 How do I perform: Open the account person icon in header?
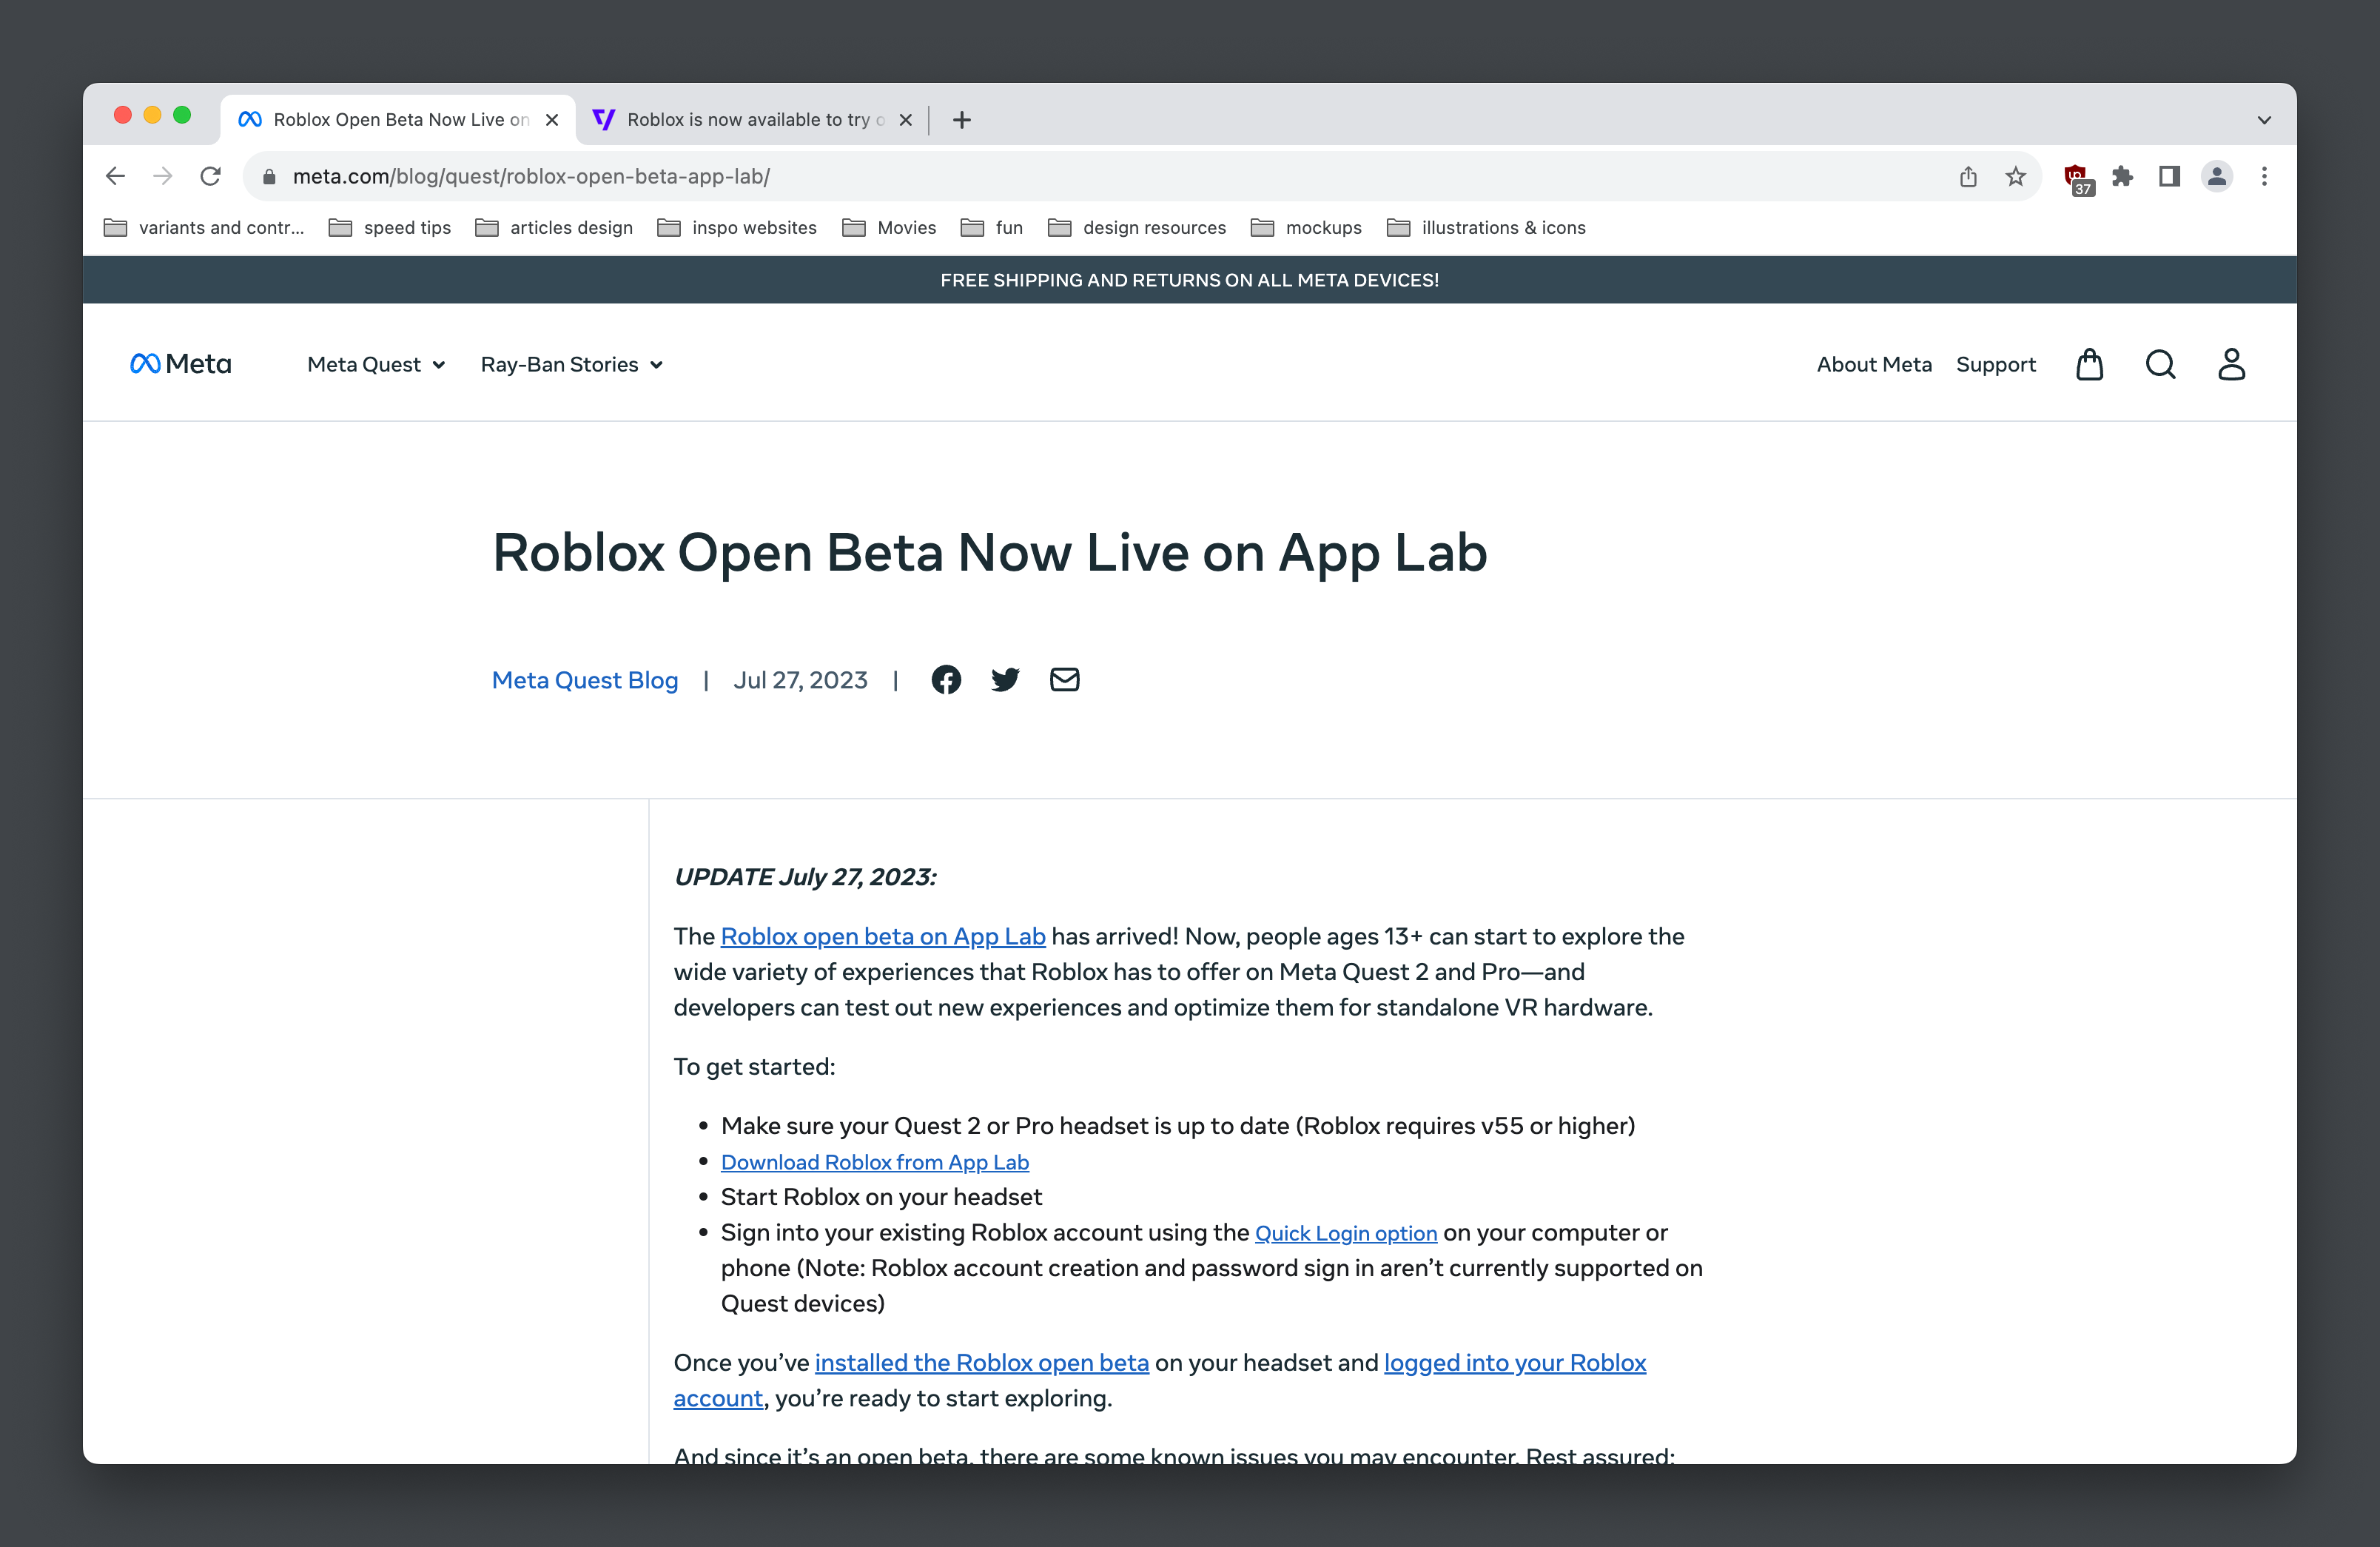pos(2231,364)
